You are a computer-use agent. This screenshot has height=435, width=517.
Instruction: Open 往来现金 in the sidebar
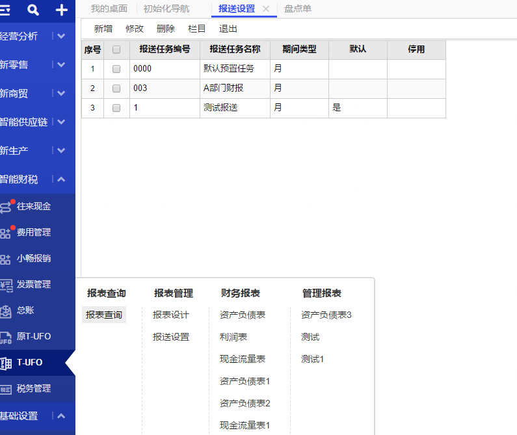34,206
